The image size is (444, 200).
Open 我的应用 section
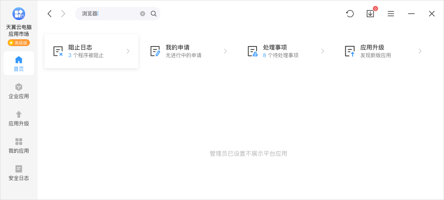[x=19, y=145]
